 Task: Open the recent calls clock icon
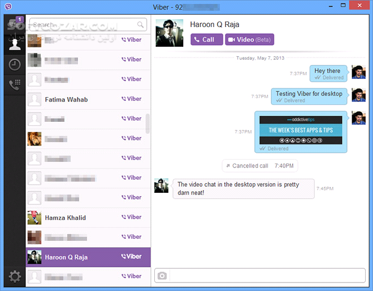15,64
